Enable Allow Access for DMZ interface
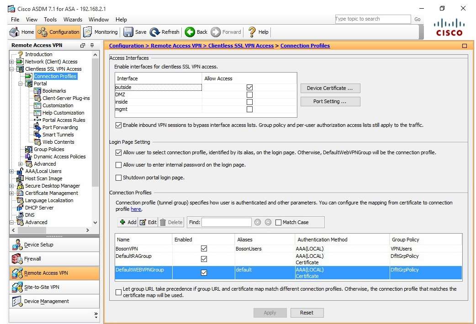The image size is (476, 324). click(249, 94)
